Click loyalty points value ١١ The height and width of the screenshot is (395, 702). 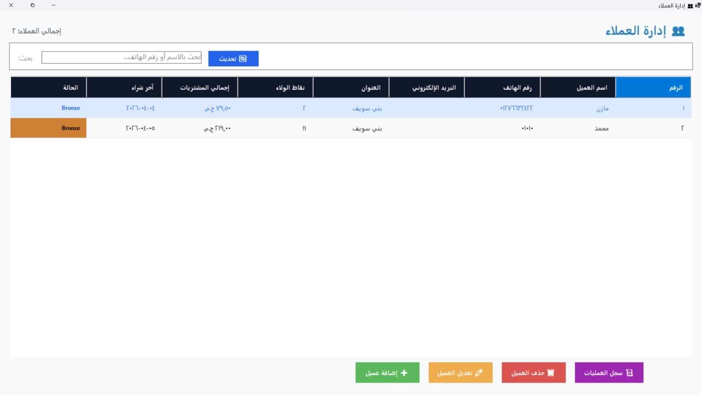tap(304, 129)
